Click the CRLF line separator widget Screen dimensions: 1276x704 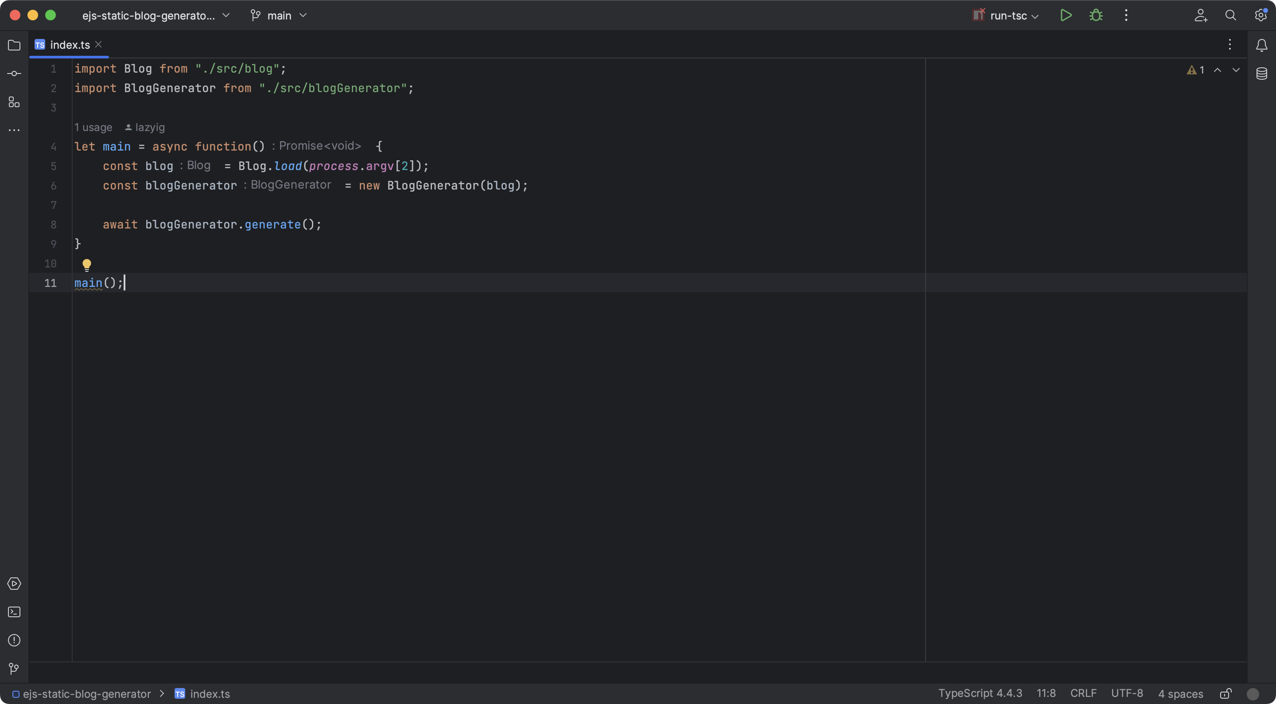tap(1083, 694)
